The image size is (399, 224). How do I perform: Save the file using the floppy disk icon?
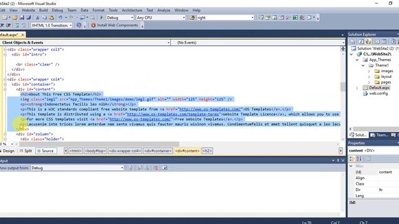coord(22,17)
